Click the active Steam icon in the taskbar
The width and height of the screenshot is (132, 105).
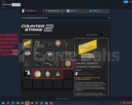tap(27, 103)
